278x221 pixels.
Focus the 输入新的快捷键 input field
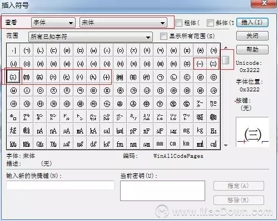click(x=60, y=185)
